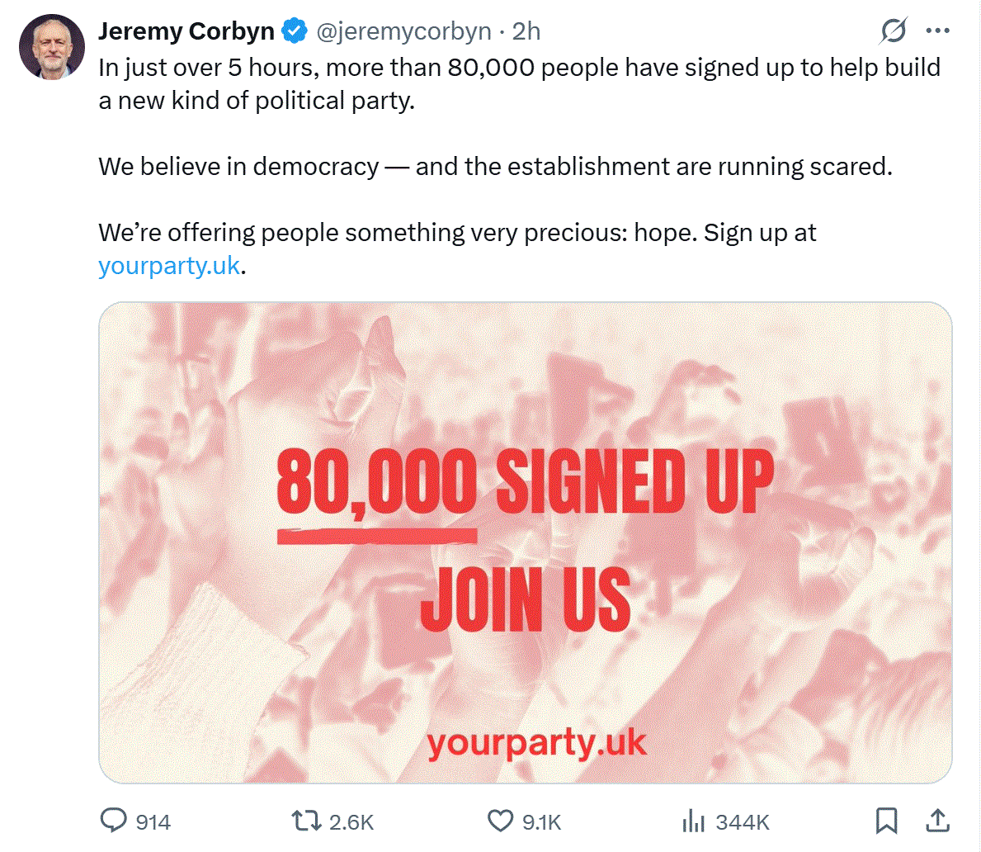Toggle the bookmark icon on this post

886,821
